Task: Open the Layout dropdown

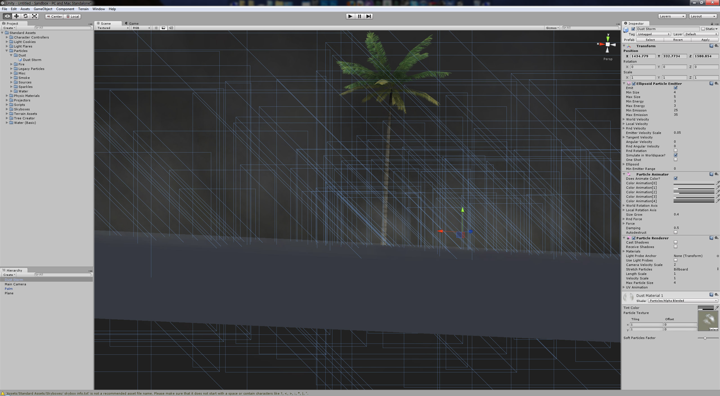Action: (x=703, y=16)
